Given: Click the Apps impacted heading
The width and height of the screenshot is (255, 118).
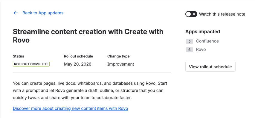Looking at the screenshot, I should click(x=203, y=31).
